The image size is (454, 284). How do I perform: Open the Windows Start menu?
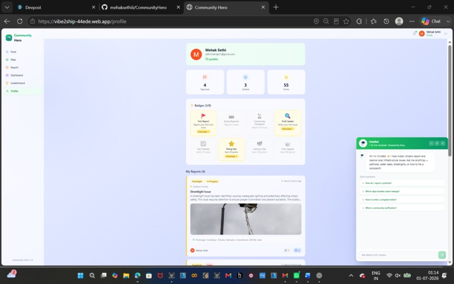point(81,276)
